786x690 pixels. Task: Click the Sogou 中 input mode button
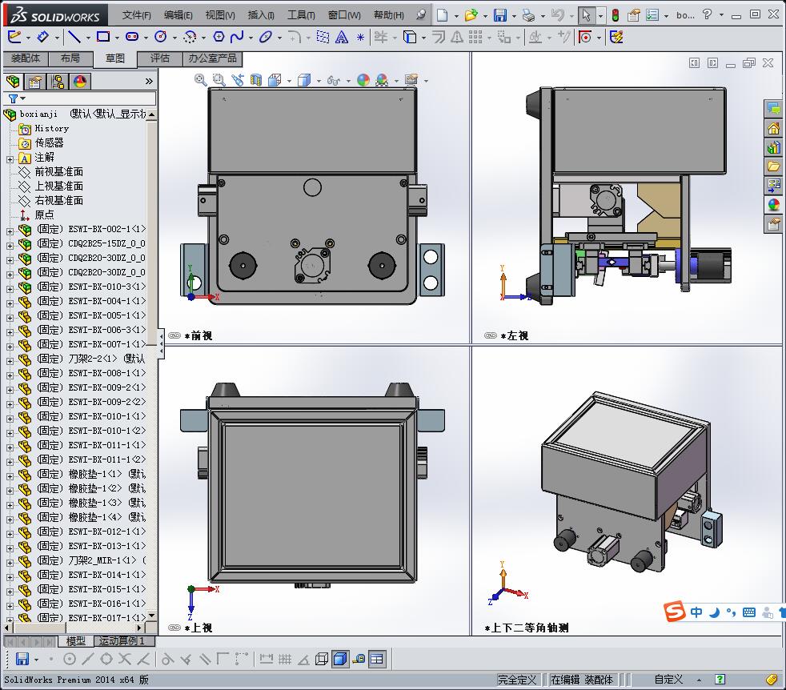pyautogui.click(x=696, y=612)
